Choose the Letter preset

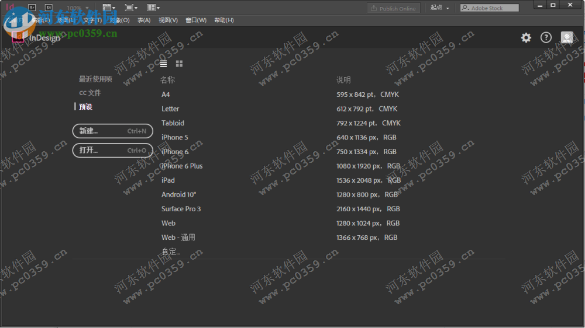pos(170,109)
